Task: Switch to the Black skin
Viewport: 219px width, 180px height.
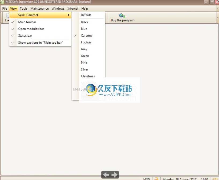Action: 88,22
